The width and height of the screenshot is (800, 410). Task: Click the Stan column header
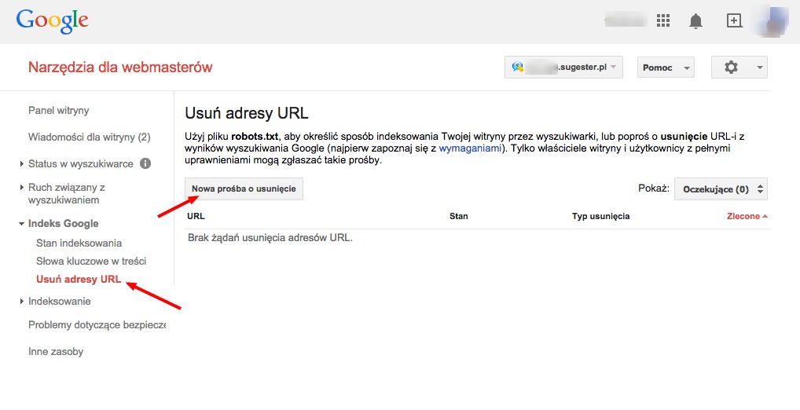click(x=459, y=216)
